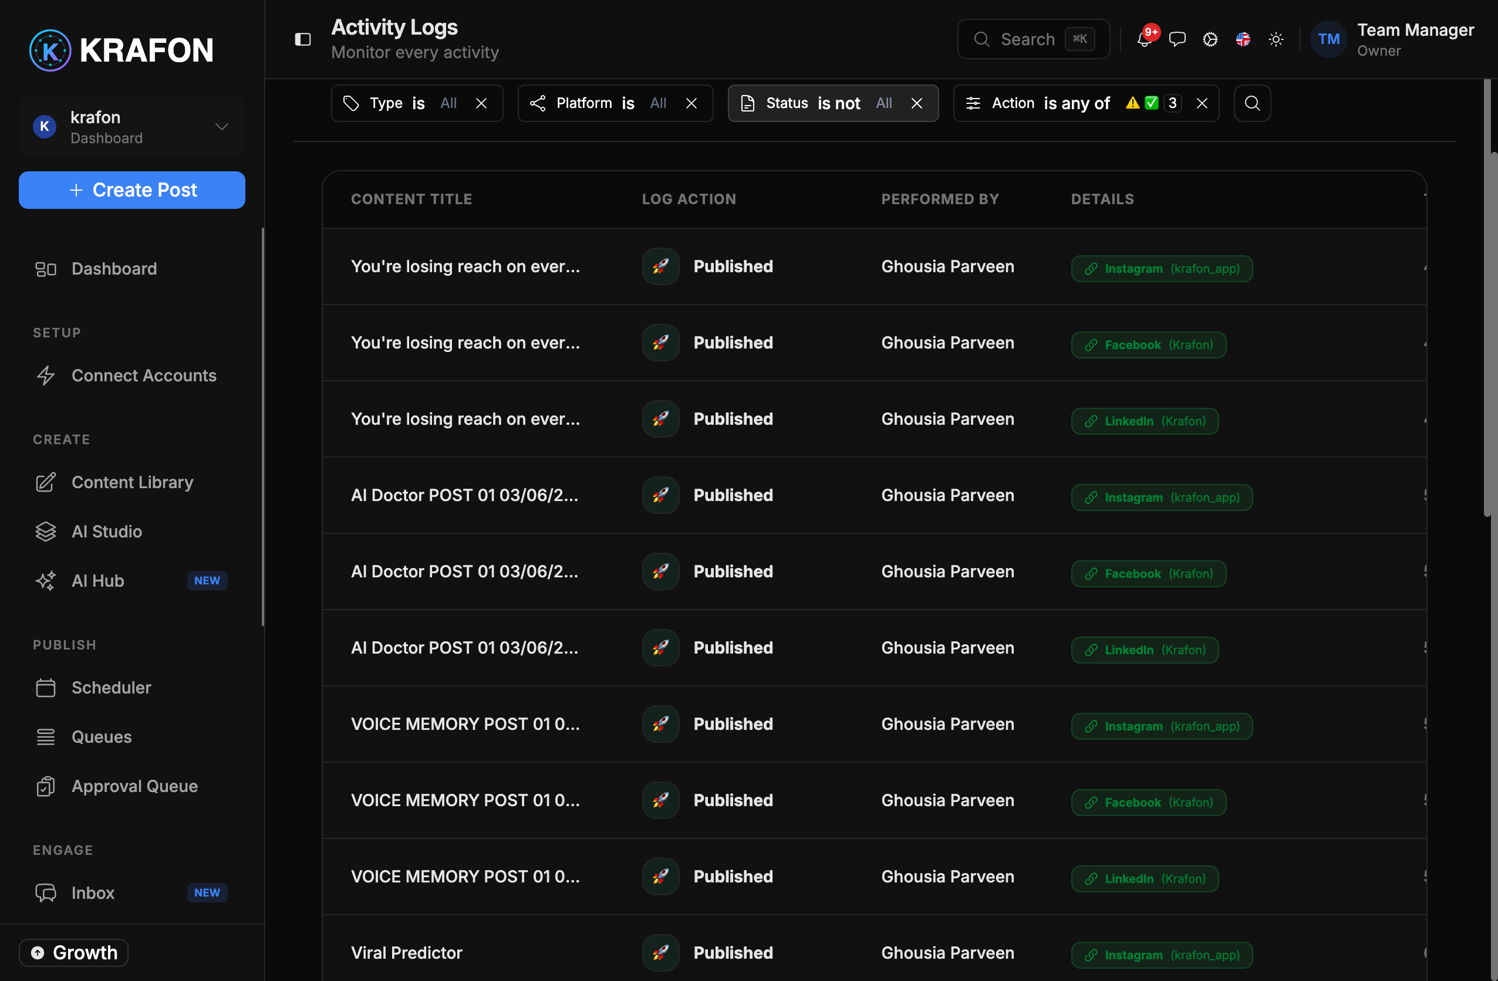This screenshot has width=1498, height=981.
Task: Change Action operator 'is any of'
Action: pyautogui.click(x=1077, y=103)
